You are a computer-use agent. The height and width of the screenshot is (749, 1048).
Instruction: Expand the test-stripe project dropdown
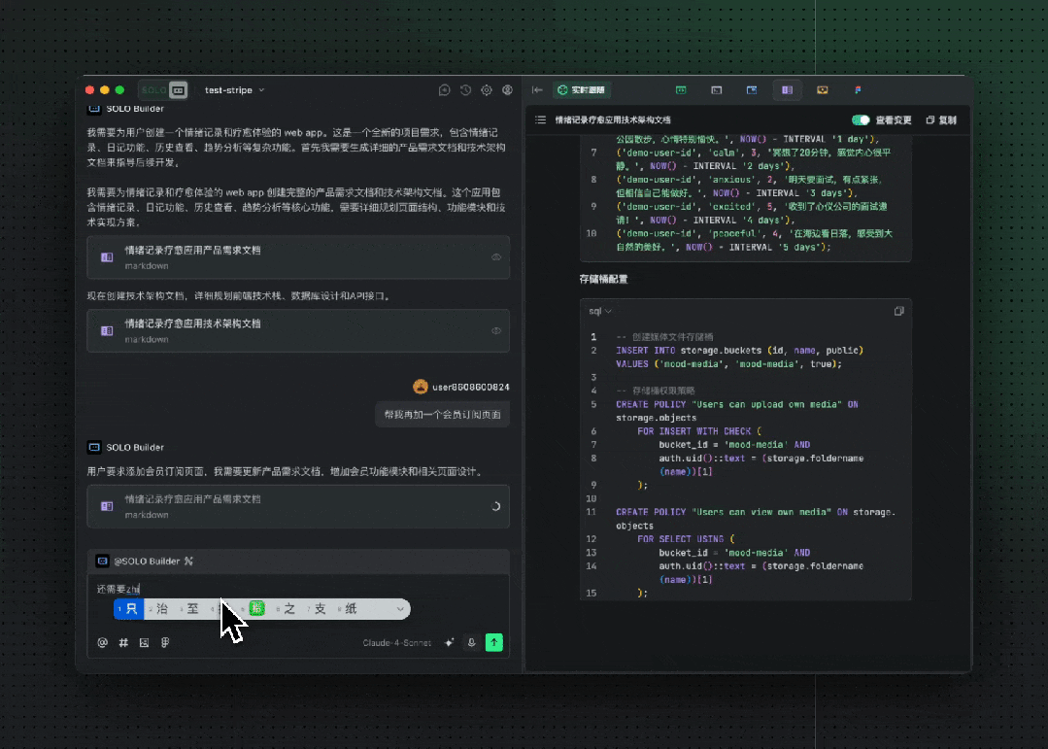pos(235,90)
